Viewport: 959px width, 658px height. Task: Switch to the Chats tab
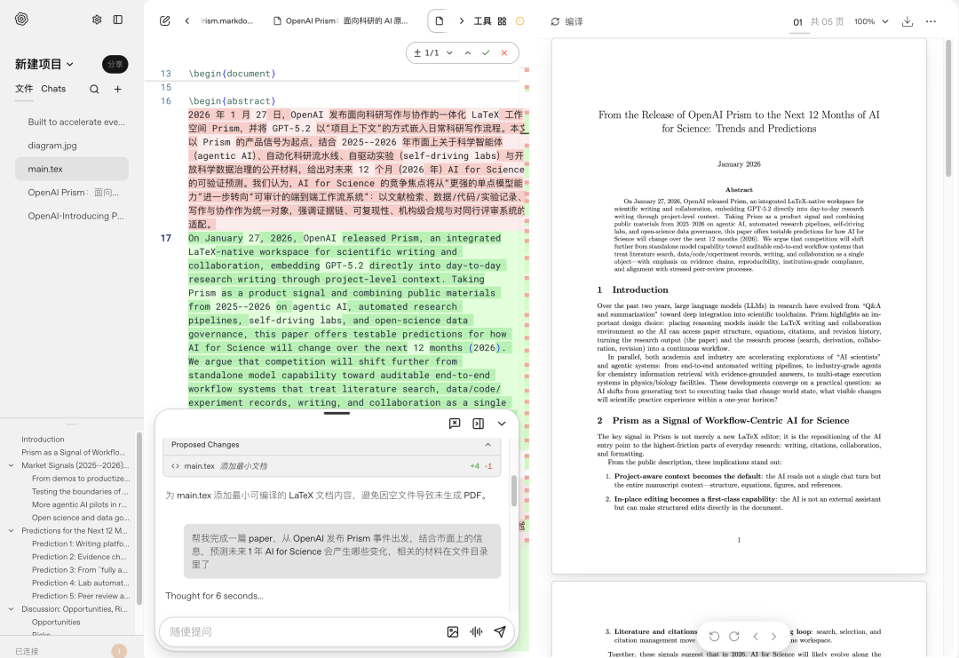53,89
